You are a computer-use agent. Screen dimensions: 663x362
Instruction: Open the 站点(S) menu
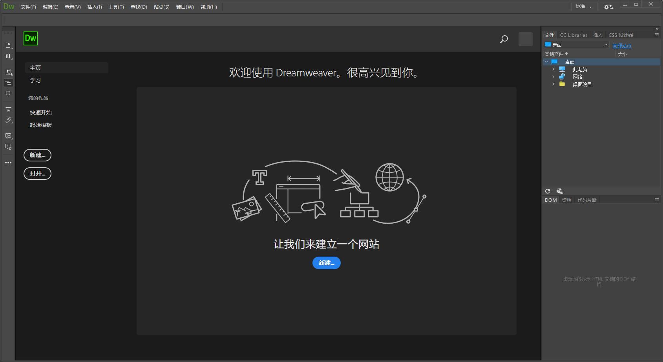coord(161,7)
